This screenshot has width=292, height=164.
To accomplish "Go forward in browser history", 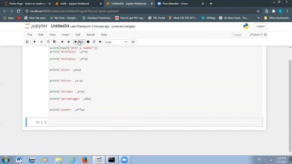I will (x=11, y=11).
